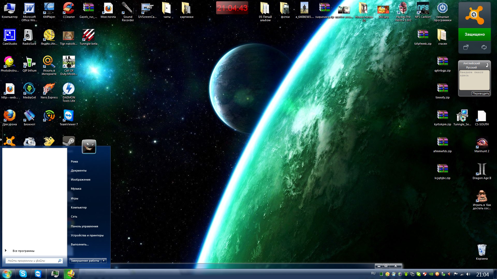This screenshot has width=497, height=279.
Task: Swap languages in the translator gadget
Action: [x=487, y=65]
